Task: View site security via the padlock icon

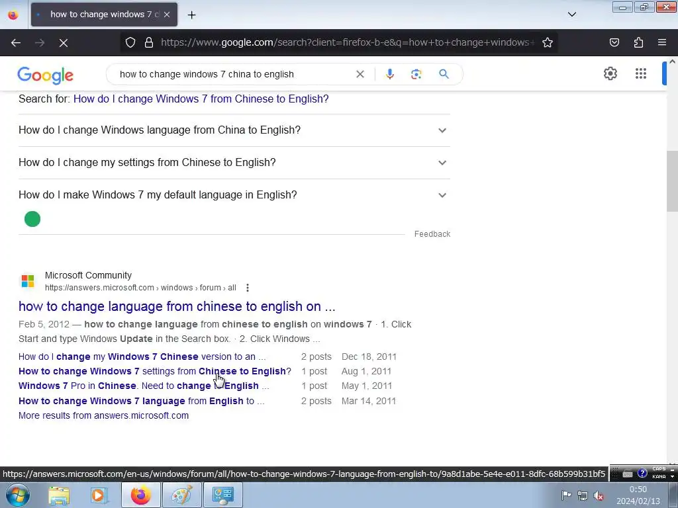Action: [149, 42]
